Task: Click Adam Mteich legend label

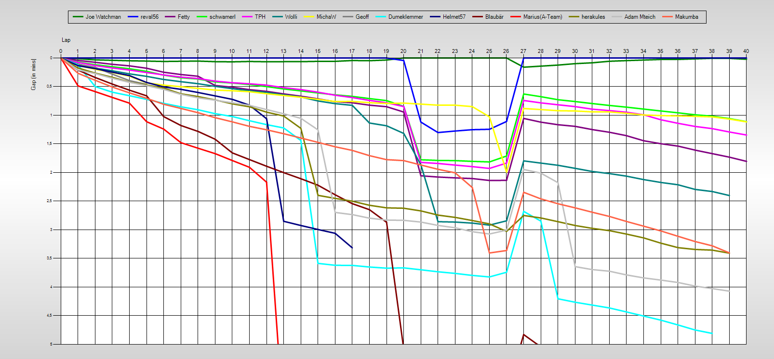Action: pos(640,17)
